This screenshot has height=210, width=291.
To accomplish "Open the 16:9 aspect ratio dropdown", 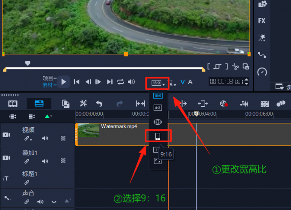I will (157, 82).
